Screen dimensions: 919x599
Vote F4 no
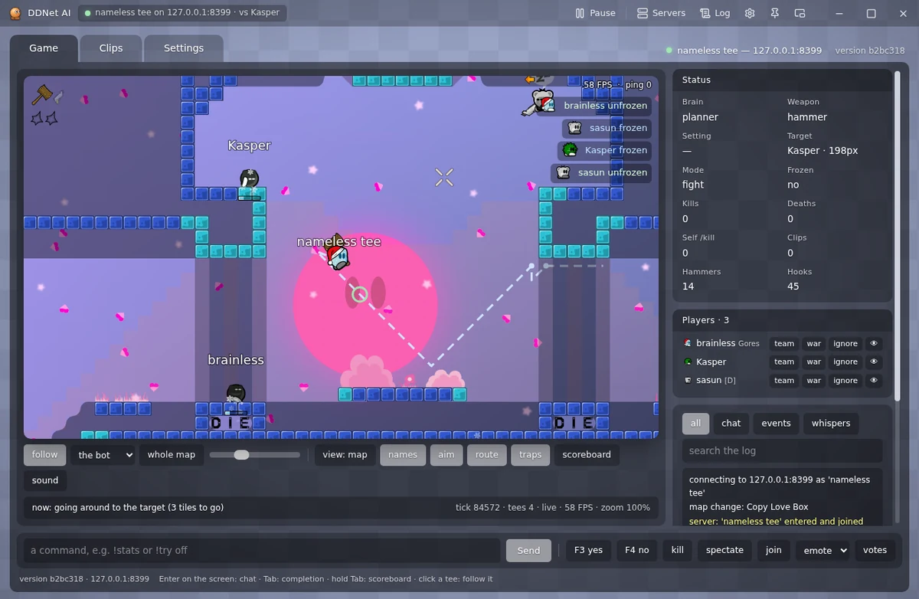tap(636, 550)
